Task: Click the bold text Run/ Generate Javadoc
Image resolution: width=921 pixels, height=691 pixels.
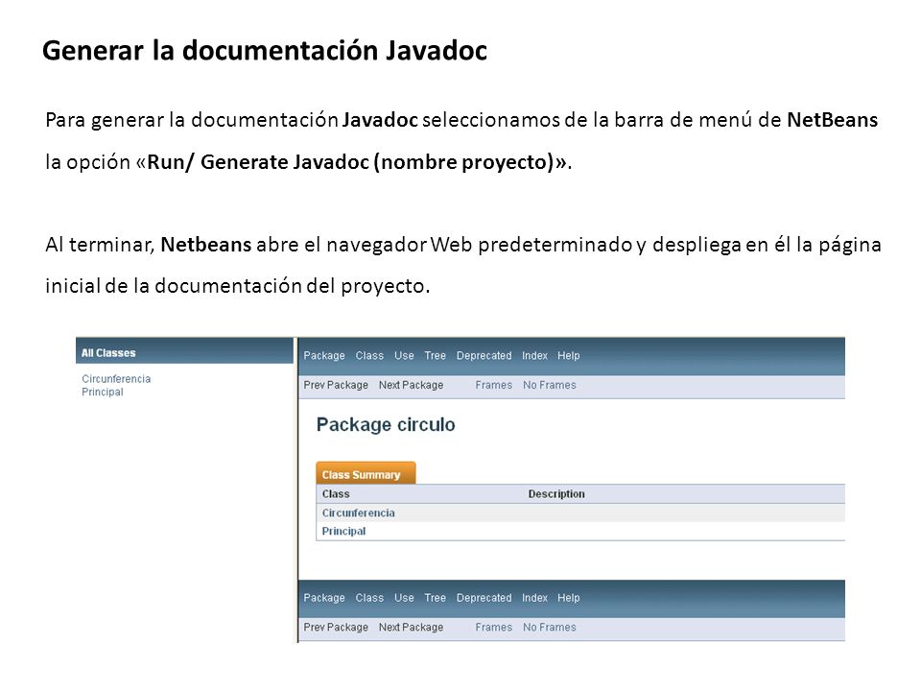Action: (257, 161)
